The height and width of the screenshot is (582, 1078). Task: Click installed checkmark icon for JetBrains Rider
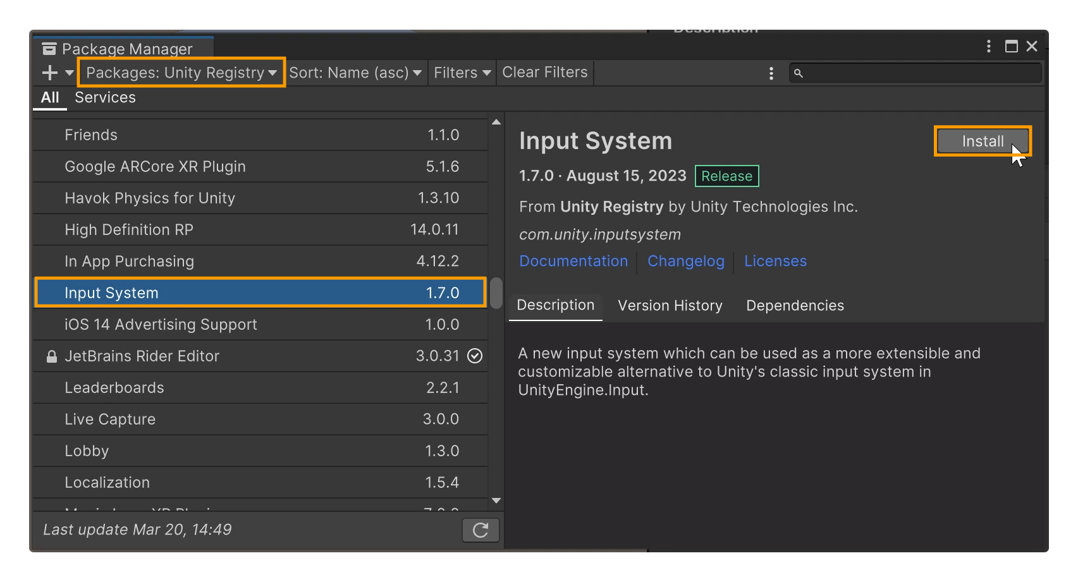tap(475, 356)
